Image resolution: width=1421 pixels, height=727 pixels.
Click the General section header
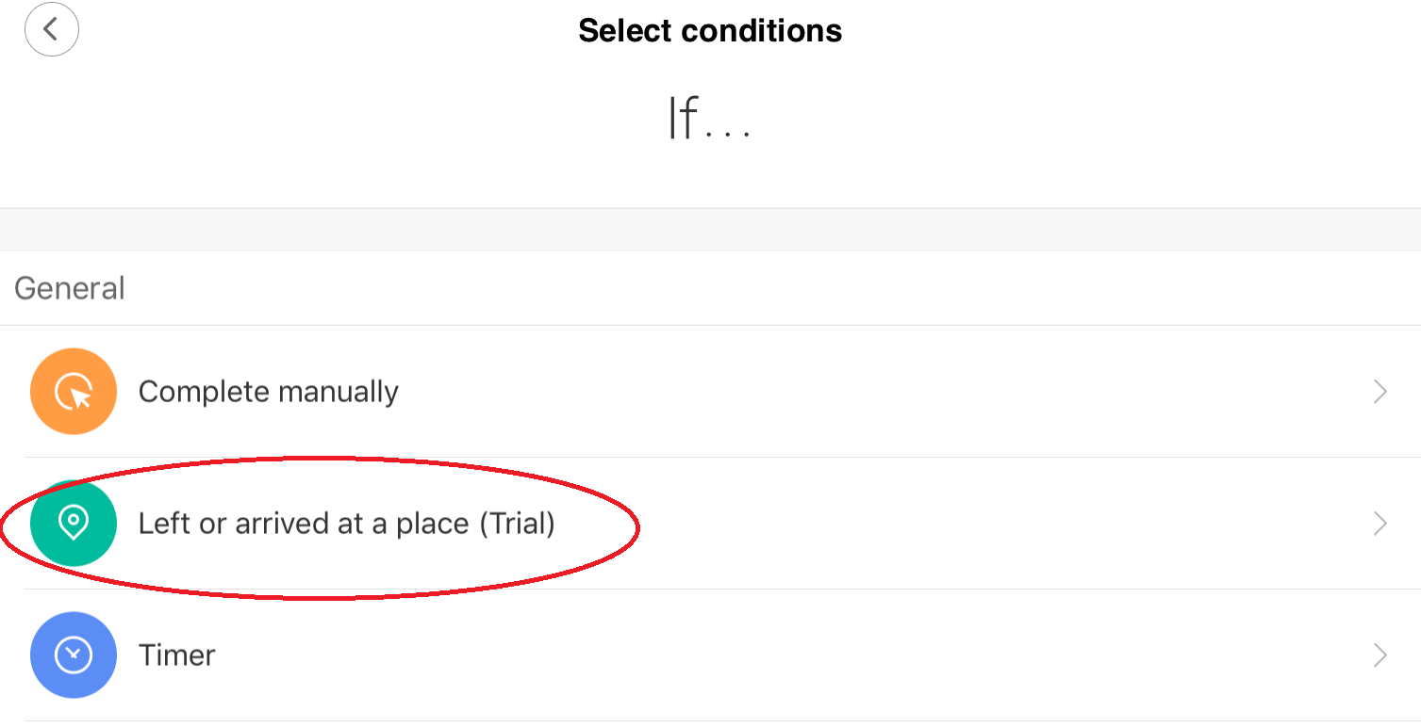pyautogui.click(x=70, y=288)
